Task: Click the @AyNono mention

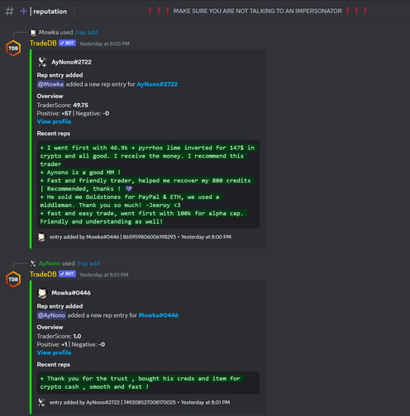Action: [51, 315]
